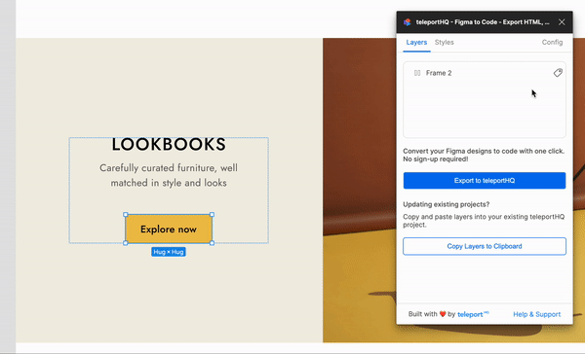Click the tag icon on Frame 2

(558, 73)
